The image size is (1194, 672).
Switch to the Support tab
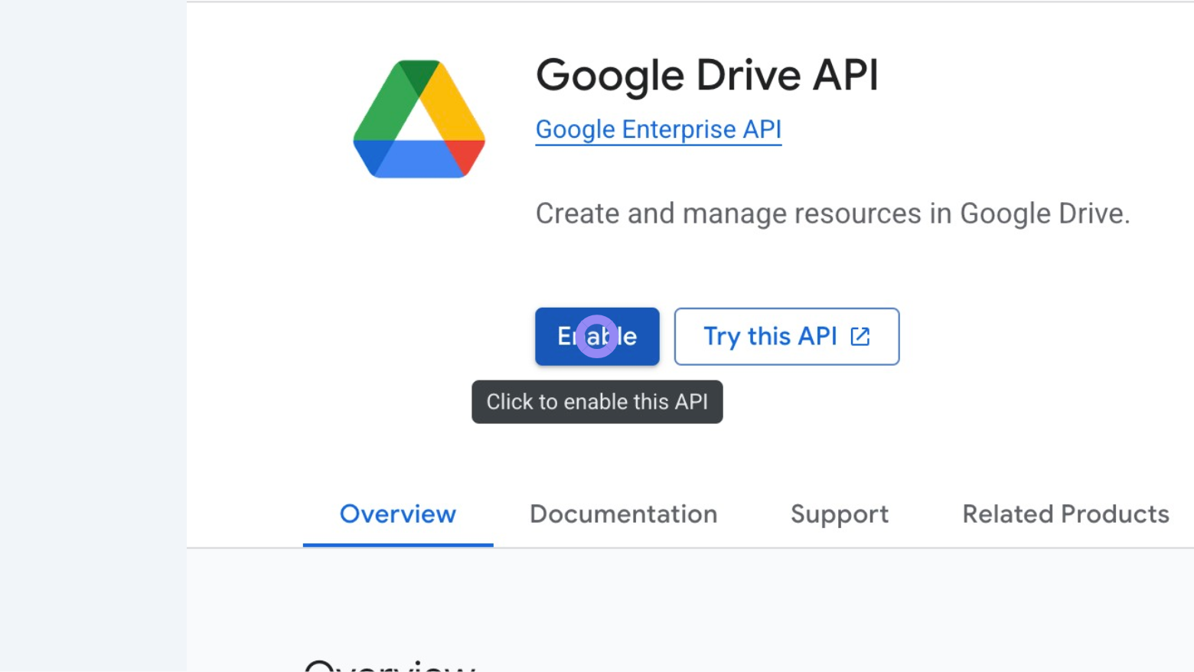[x=839, y=514]
